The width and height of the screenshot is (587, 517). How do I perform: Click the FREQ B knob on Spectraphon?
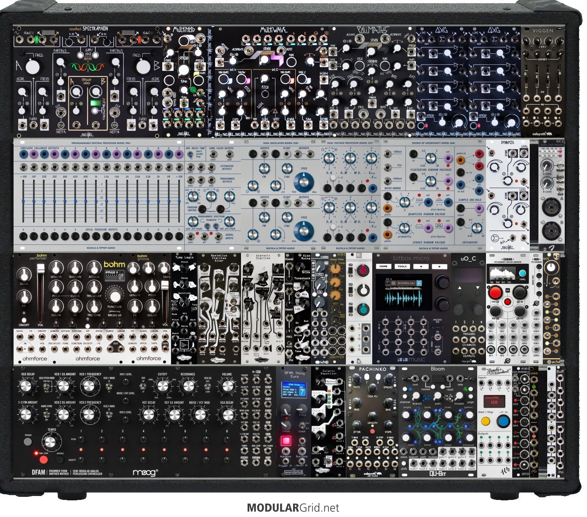143,67
